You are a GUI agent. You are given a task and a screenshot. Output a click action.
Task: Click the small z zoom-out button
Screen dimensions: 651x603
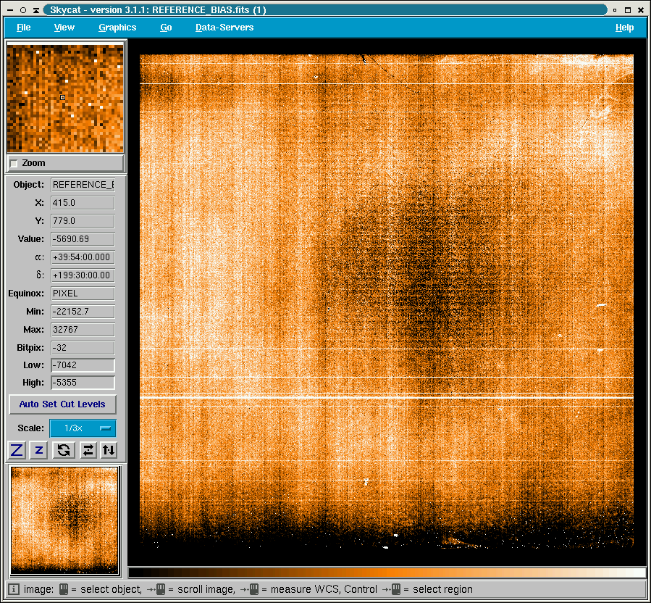click(x=39, y=450)
